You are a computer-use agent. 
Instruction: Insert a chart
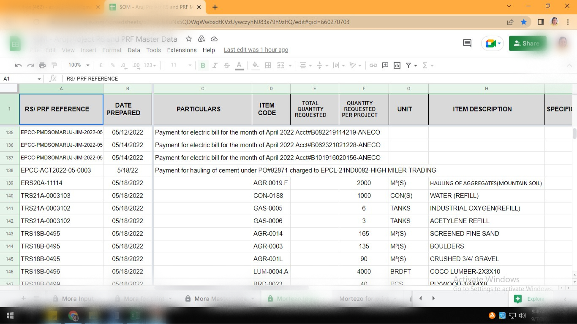[x=397, y=65]
